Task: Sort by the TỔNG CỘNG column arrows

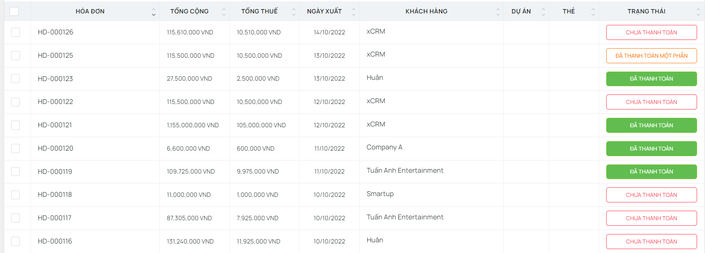Action: click(224, 12)
